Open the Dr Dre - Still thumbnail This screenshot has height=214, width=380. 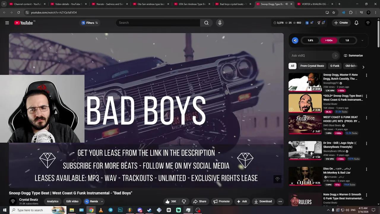tap(305, 150)
